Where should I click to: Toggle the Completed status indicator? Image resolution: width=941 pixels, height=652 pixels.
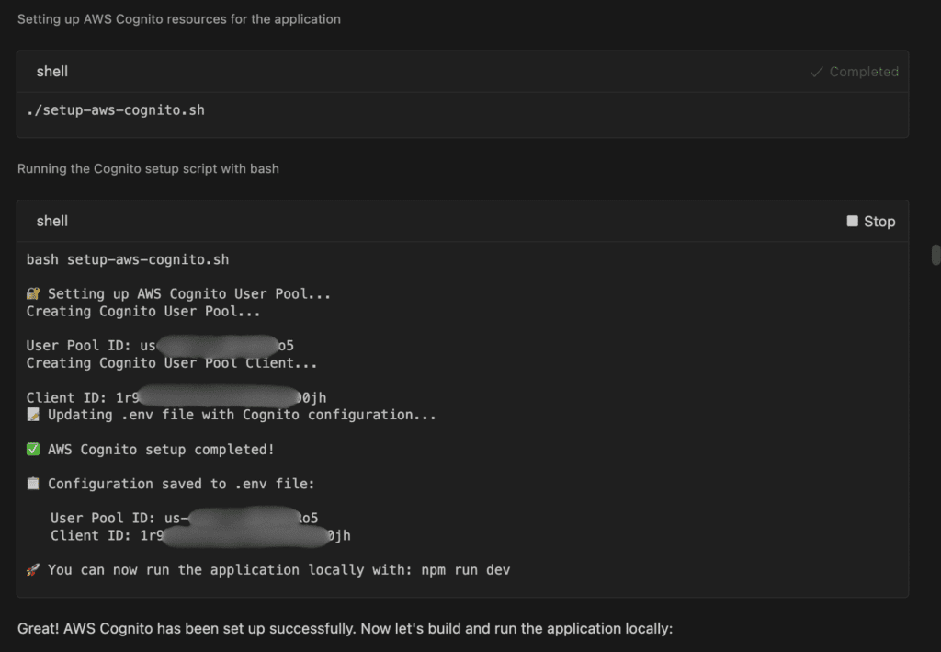(853, 71)
